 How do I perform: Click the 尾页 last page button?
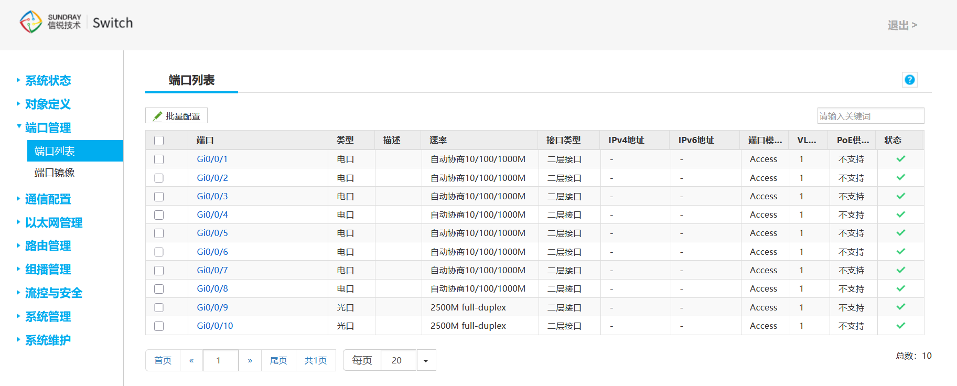pos(278,360)
